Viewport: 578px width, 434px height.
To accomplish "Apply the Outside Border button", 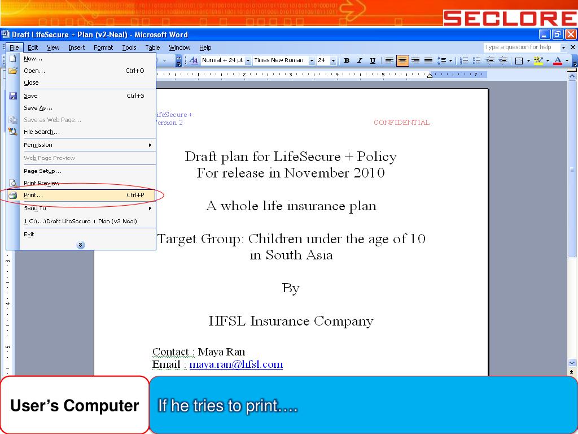I will (519, 60).
